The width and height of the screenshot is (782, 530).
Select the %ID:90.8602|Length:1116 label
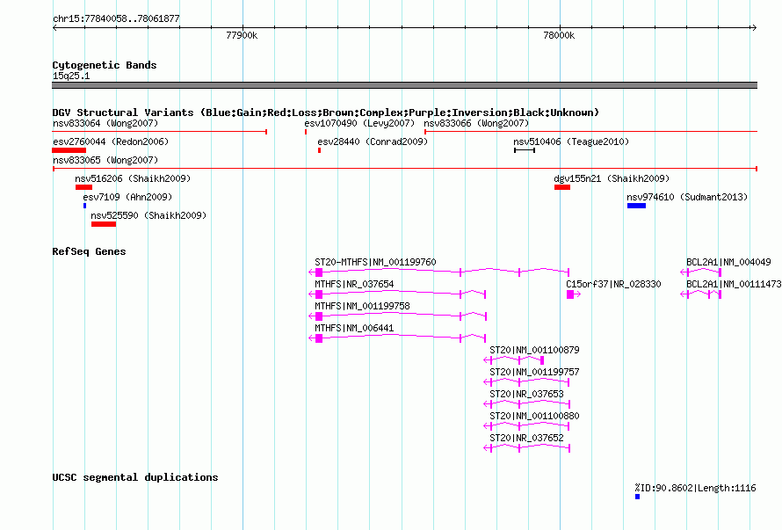[695, 488]
